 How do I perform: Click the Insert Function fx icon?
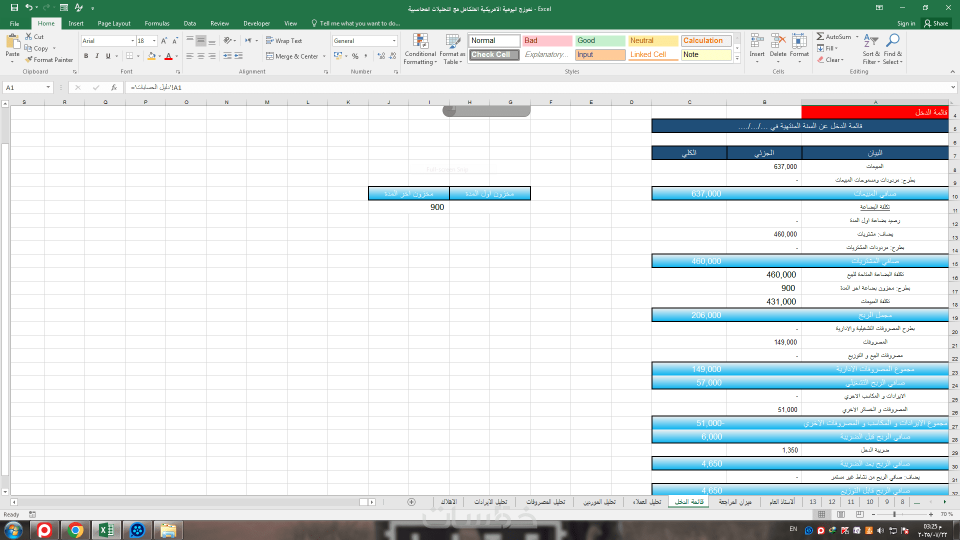coord(114,87)
